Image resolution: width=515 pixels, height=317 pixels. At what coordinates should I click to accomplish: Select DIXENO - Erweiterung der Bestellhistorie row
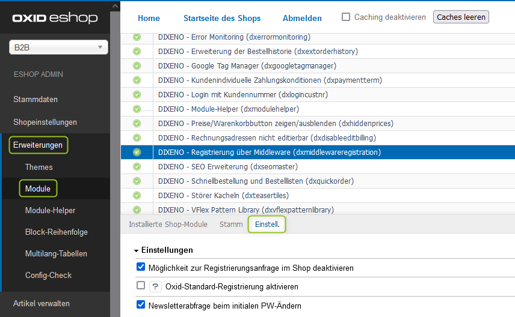click(x=318, y=52)
